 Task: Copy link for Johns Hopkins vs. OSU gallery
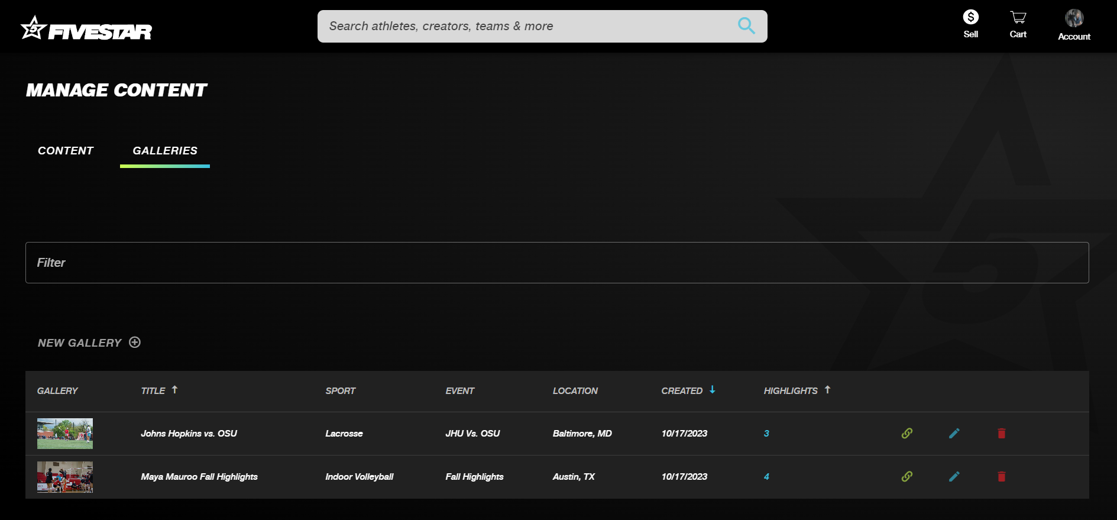pos(906,434)
